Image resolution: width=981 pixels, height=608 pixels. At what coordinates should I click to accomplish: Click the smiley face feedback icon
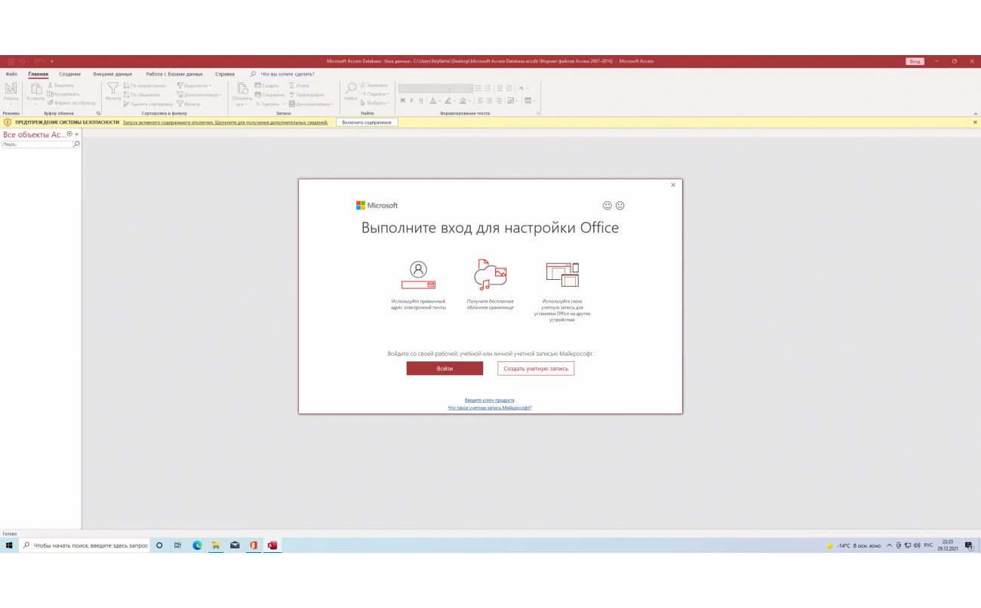[x=607, y=205]
